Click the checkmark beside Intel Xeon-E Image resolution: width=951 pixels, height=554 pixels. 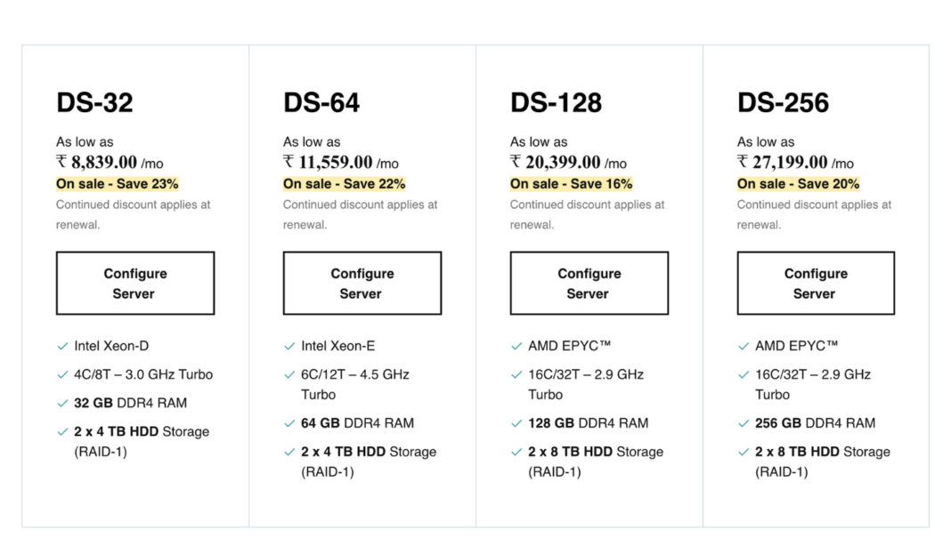[289, 346]
